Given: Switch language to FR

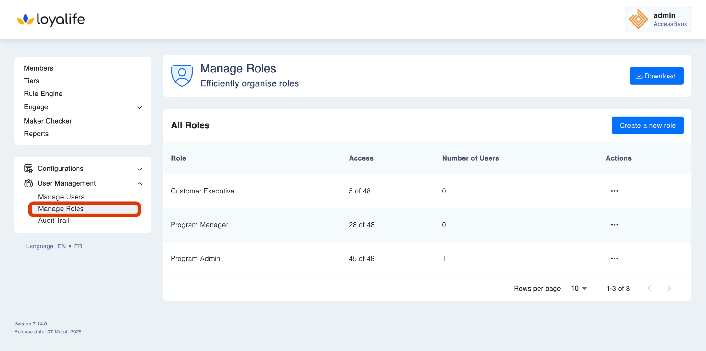Looking at the screenshot, I should pyautogui.click(x=78, y=246).
